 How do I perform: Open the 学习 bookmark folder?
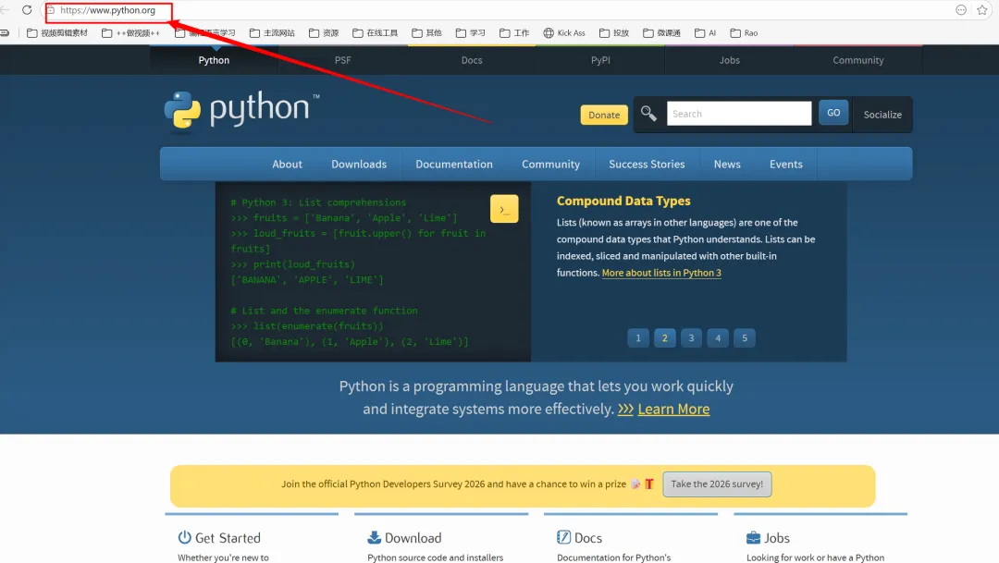(470, 33)
